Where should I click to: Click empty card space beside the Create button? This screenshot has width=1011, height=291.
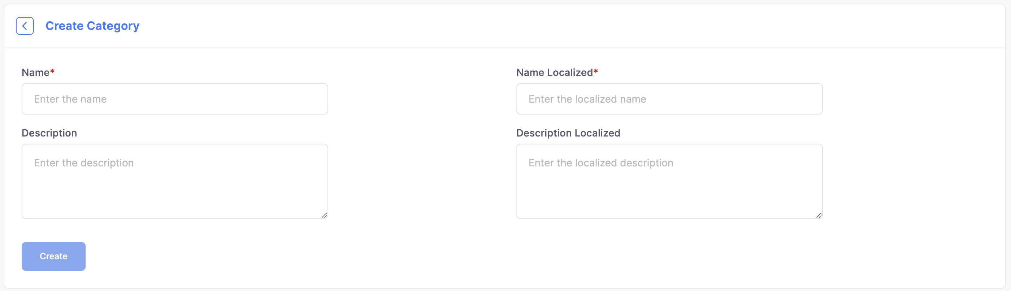click(471, 256)
